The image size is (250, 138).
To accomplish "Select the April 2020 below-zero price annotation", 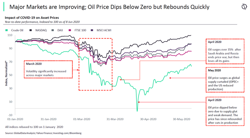I will (x=225, y=111).
